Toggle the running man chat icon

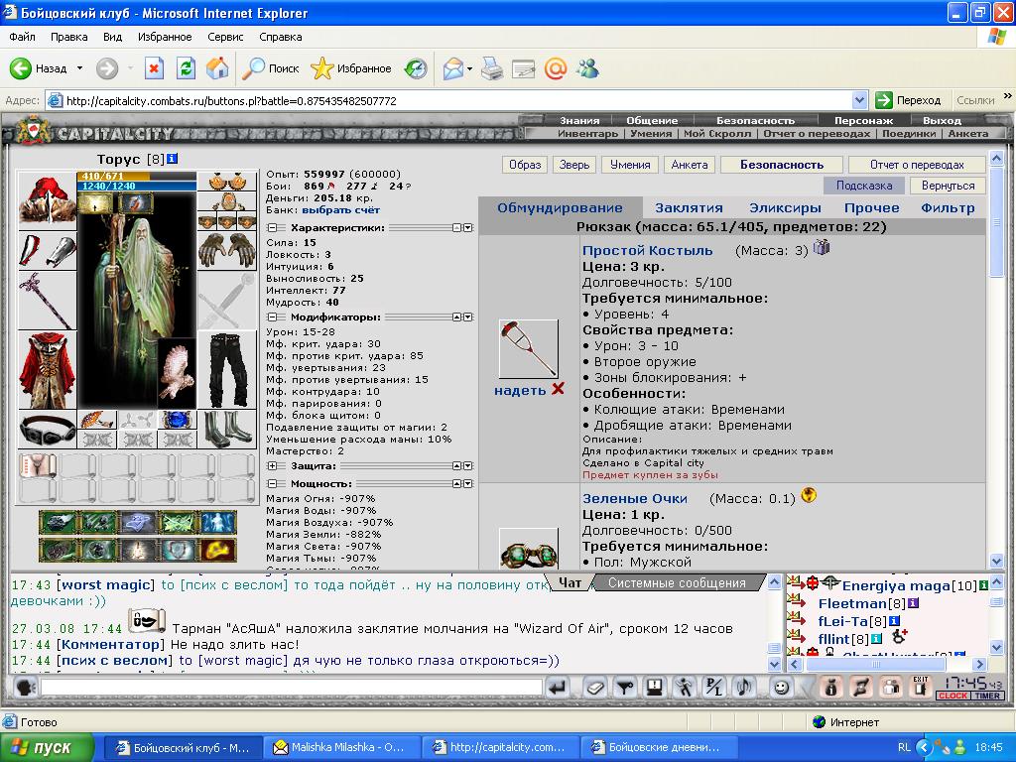click(x=685, y=687)
